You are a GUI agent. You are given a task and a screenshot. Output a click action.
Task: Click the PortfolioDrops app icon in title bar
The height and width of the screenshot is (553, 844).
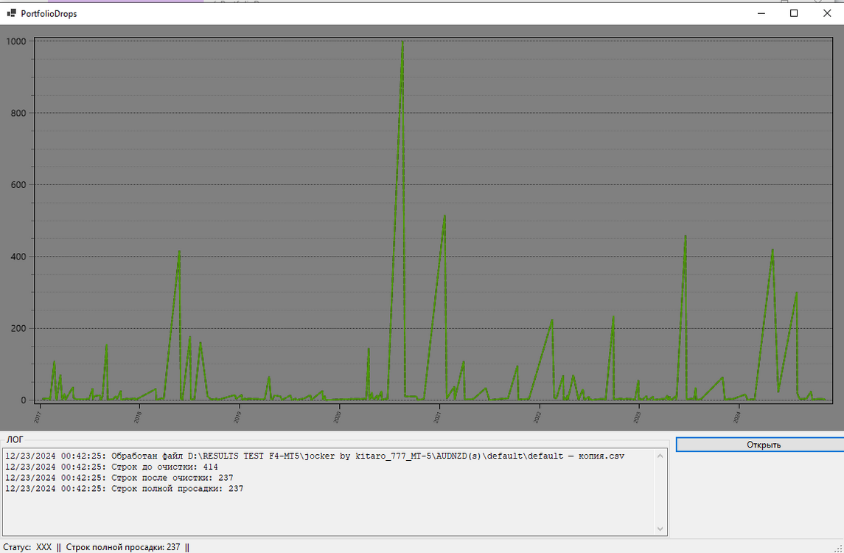click(x=11, y=13)
